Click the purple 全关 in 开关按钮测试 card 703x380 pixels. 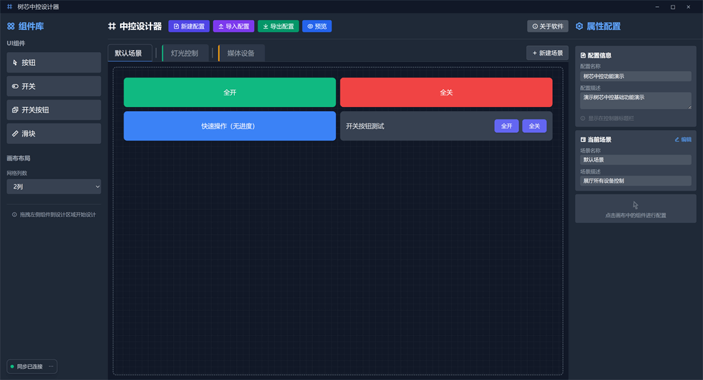point(534,126)
